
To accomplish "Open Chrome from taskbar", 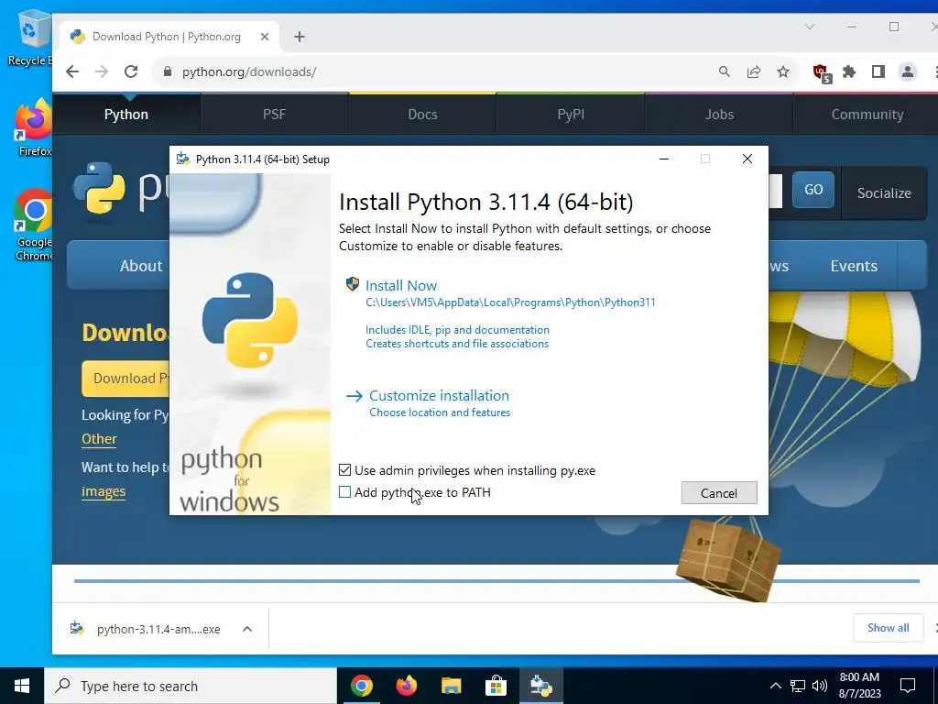I will tap(362, 686).
